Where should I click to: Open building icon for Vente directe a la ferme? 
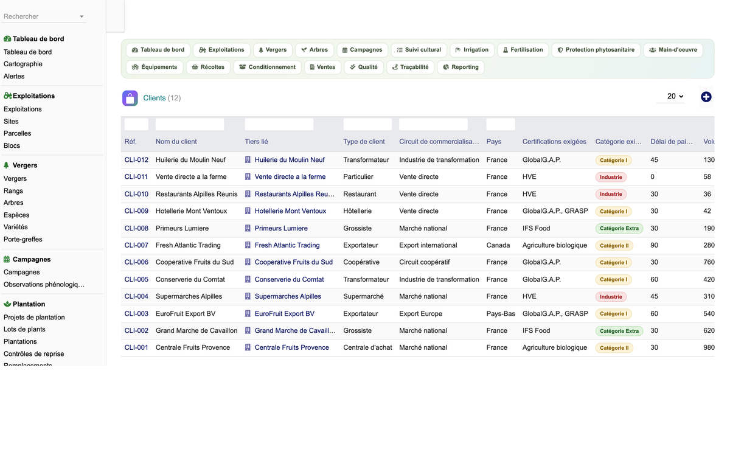[x=248, y=177]
